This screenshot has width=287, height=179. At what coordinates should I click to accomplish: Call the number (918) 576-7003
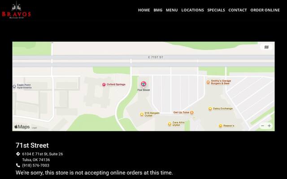pos(36,166)
